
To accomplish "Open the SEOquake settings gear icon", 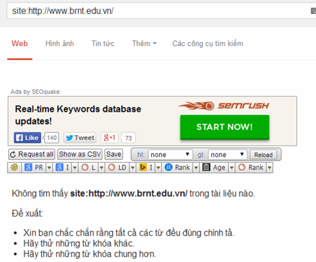I will 14,167.
